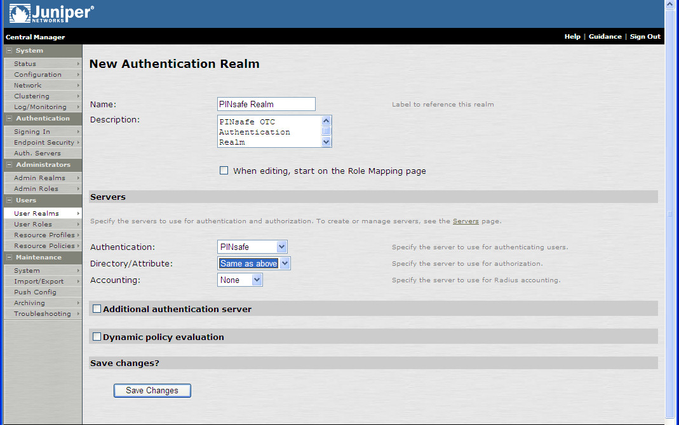Click the up arrow on the Description scrollbar
The image size is (679, 425).
click(326, 121)
